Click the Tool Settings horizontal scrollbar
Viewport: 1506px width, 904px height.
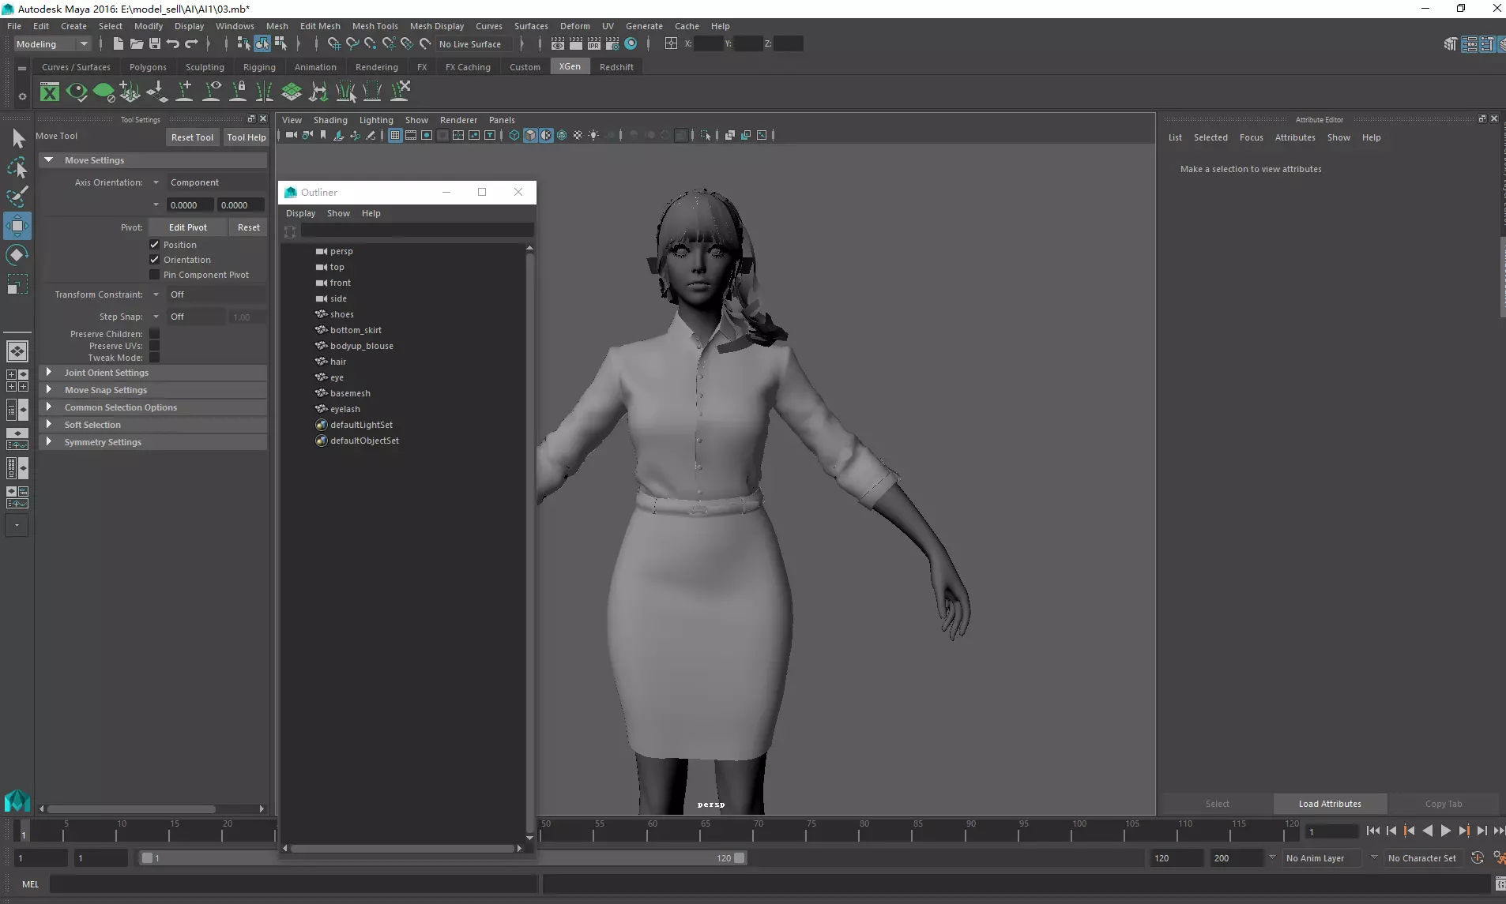click(x=131, y=809)
